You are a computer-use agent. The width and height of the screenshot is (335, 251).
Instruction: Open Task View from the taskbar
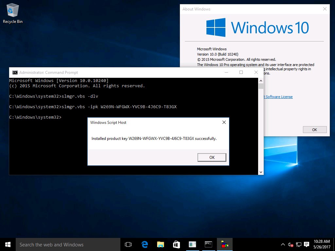128,244
